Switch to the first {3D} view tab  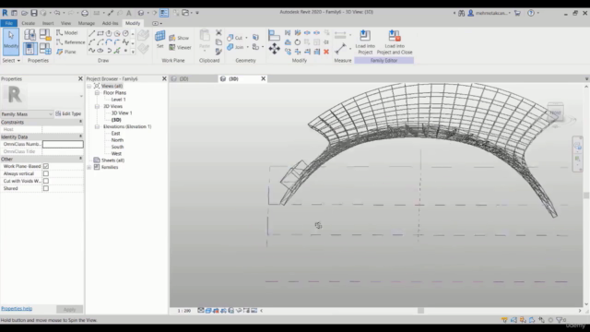[x=183, y=78]
